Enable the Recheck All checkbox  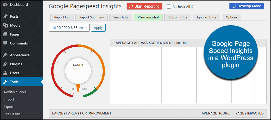pyautogui.click(x=169, y=7)
